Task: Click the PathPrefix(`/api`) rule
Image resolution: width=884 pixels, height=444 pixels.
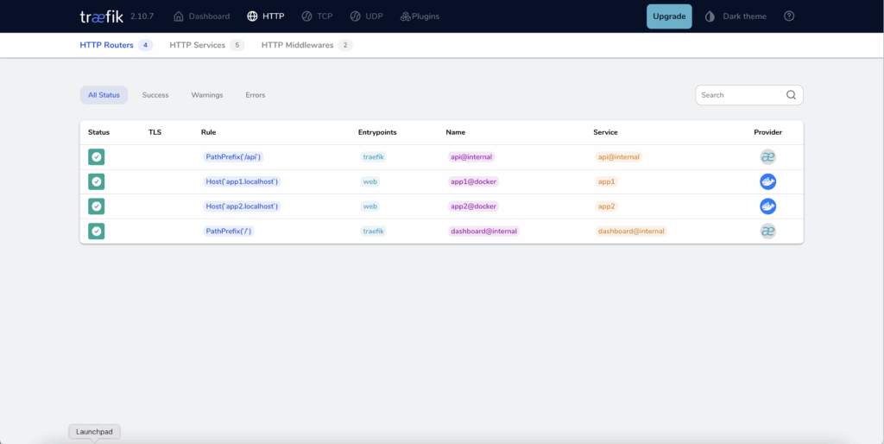Action: (233, 157)
